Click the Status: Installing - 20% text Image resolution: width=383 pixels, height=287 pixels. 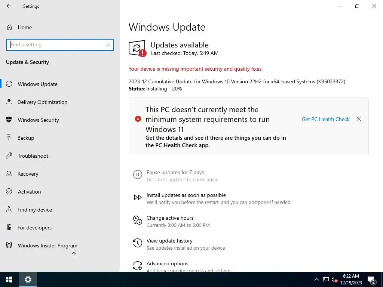point(155,89)
